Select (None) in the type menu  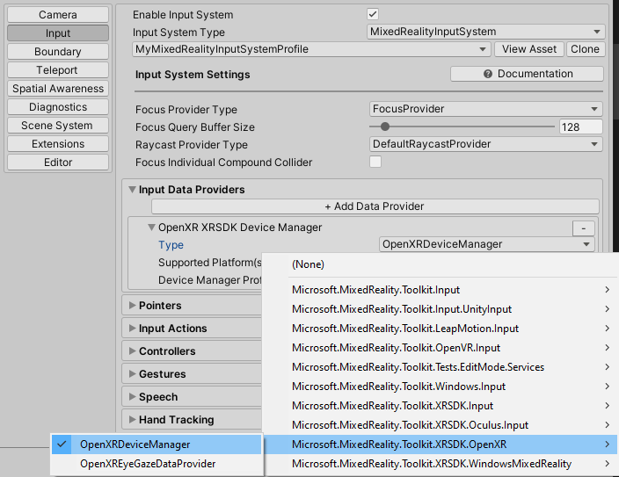coord(441,264)
